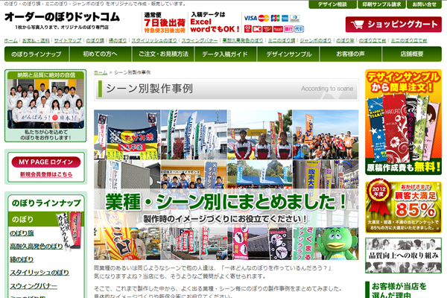Click the ホーム breadcrumb link
The image size is (447, 298).
tap(101, 72)
